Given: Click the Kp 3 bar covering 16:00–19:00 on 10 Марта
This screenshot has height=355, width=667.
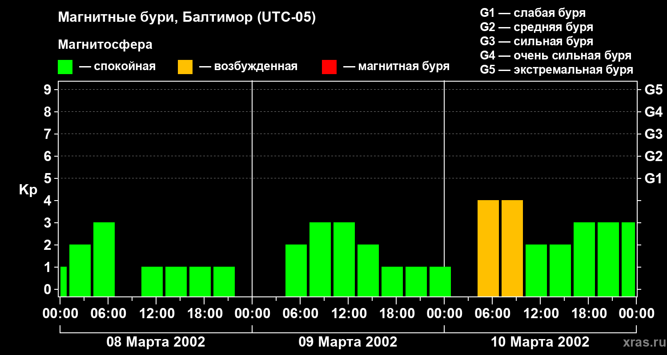Looking at the screenshot, I should tap(584, 259).
